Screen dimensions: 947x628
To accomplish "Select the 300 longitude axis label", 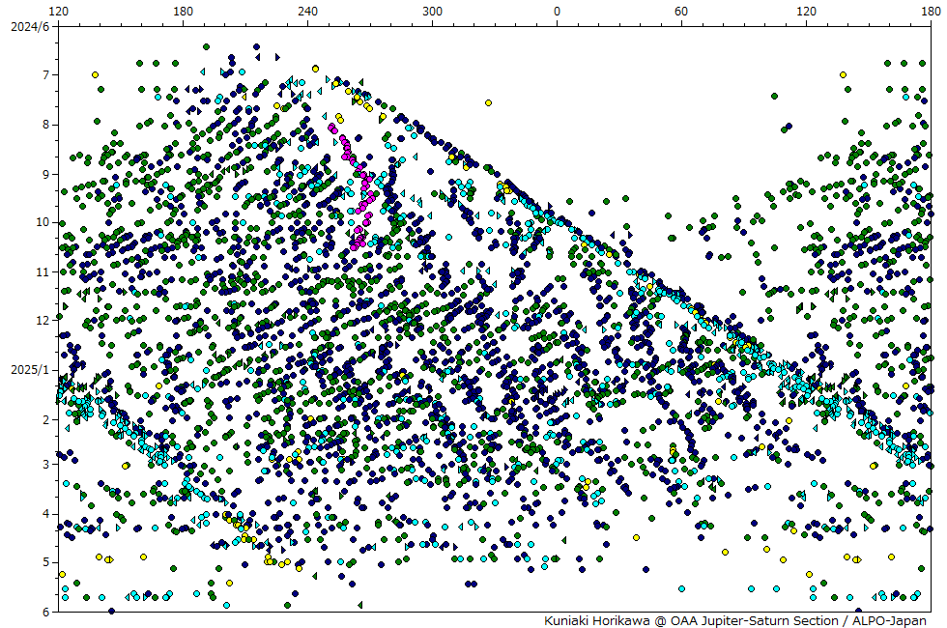I will (432, 11).
